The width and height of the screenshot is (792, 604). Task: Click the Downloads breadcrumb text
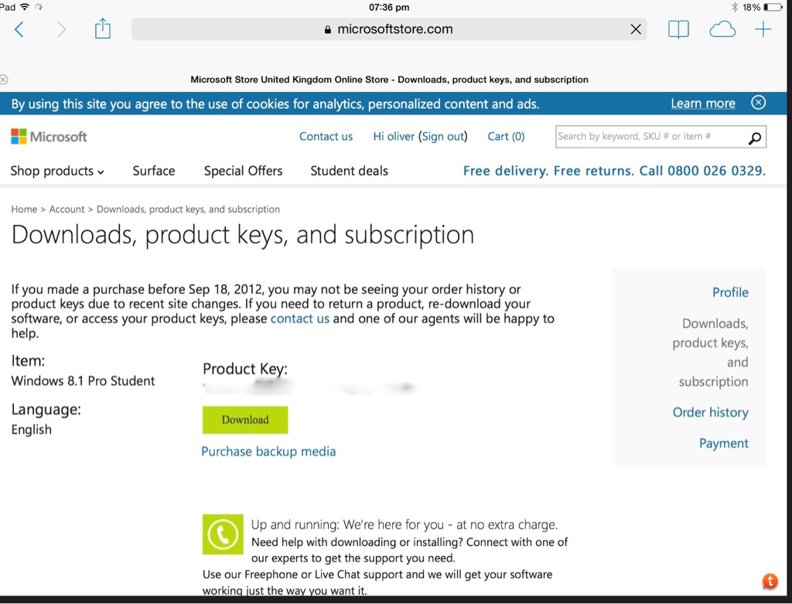click(x=188, y=209)
